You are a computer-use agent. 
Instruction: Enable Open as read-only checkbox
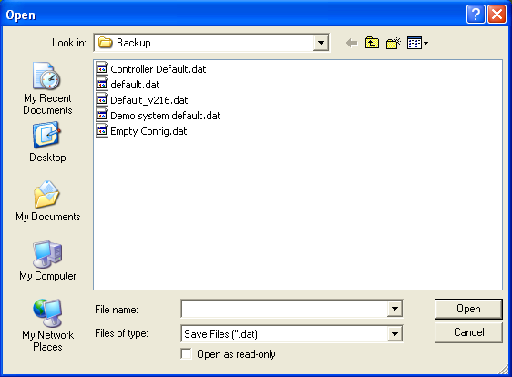[186, 354]
